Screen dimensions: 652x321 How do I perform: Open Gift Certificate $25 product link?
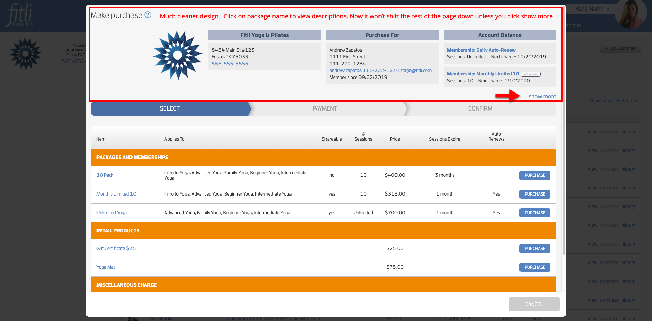pyautogui.click(x=116, y=248)
